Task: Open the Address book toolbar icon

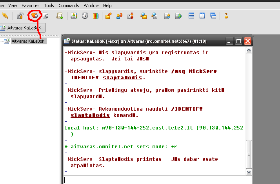Action: 74,16
